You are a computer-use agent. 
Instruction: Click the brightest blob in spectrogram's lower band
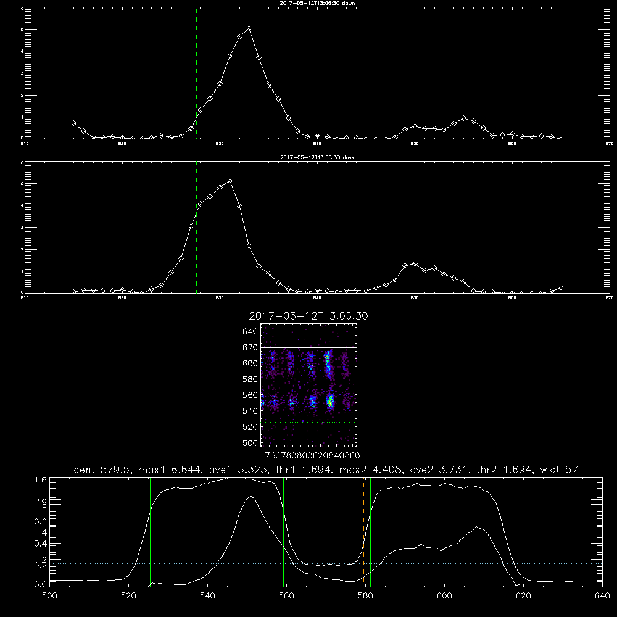point(330,402)
